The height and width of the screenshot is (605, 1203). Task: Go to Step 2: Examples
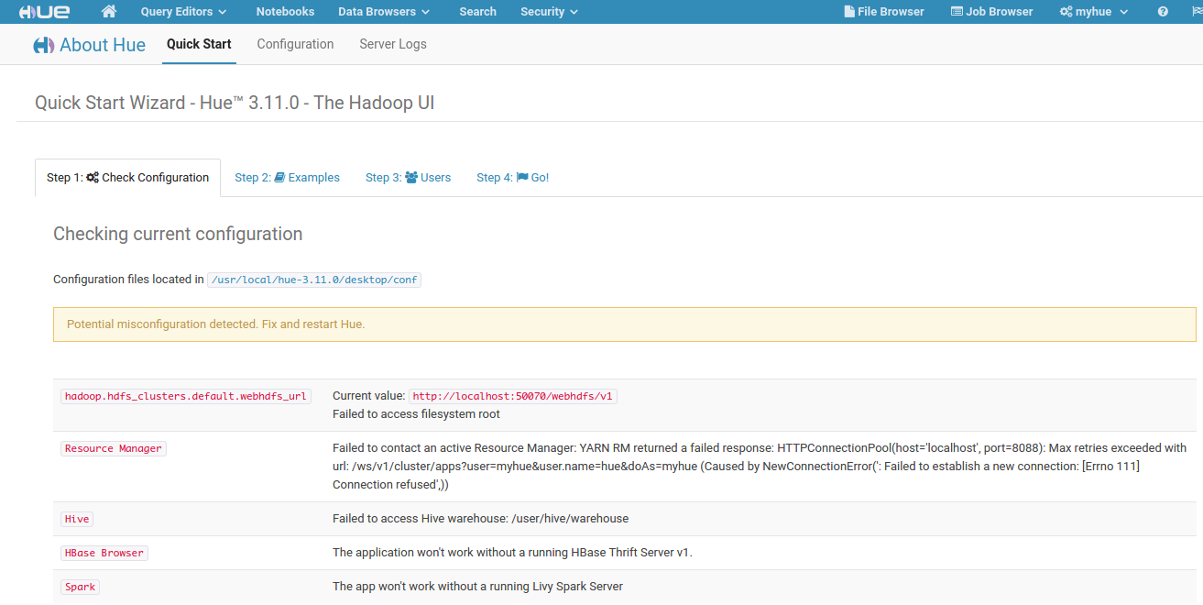click(x=287, y=178)
